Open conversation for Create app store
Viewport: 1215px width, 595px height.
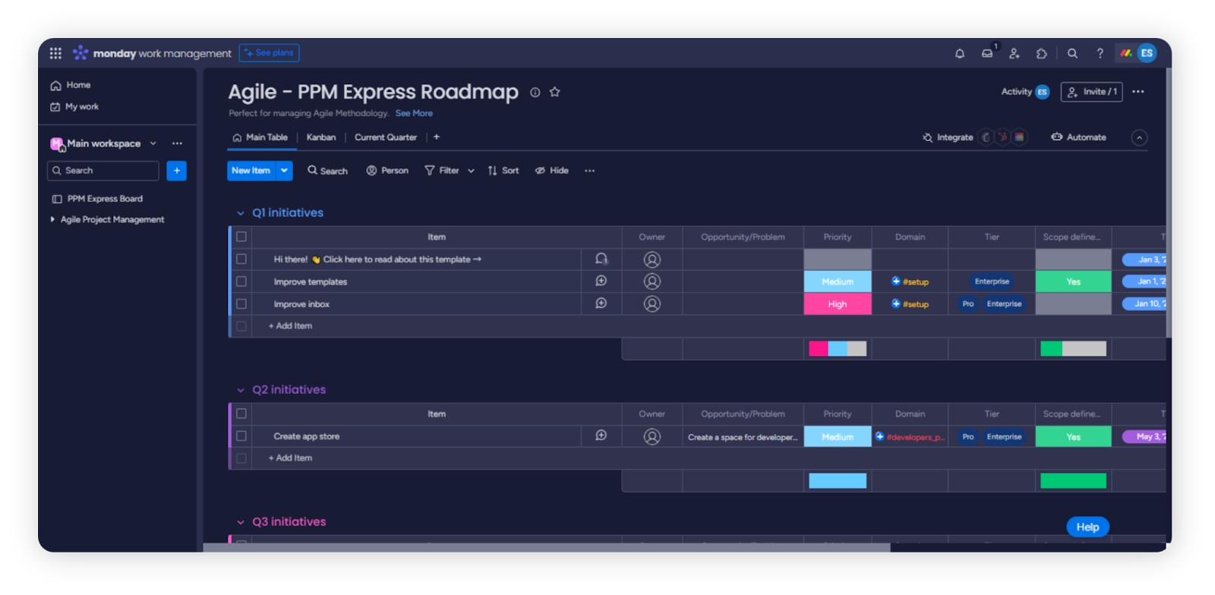601,436
